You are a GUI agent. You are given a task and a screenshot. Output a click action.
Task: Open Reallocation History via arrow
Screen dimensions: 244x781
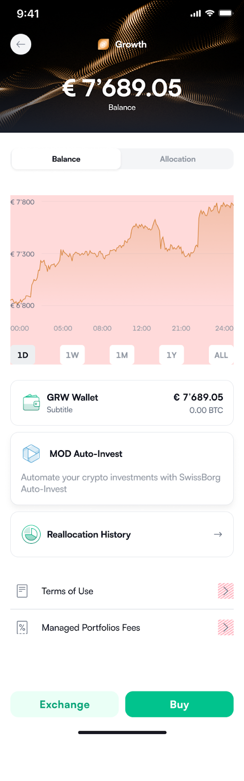[x=218, y=534]
